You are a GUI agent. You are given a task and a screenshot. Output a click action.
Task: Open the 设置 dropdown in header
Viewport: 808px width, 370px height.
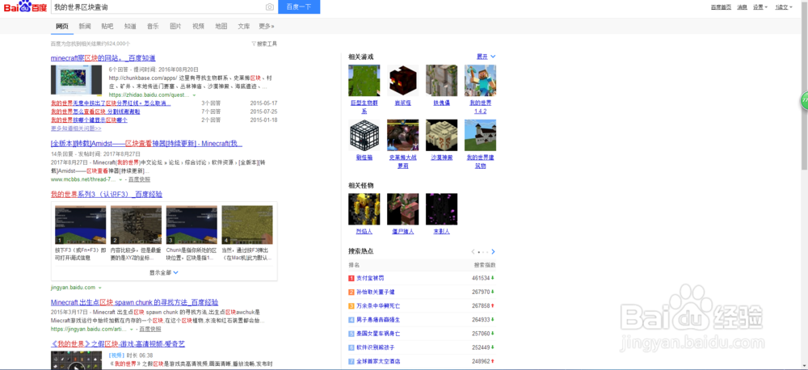pos(760,7)
